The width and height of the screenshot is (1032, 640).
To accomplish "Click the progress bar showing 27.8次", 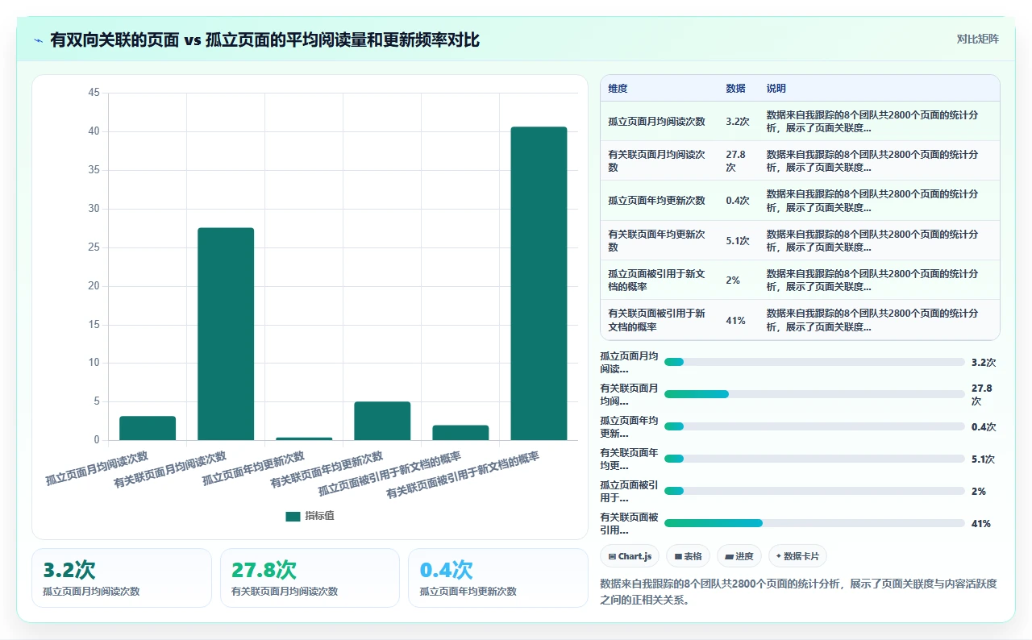I will pyautogui.click(x=814, y=394).
